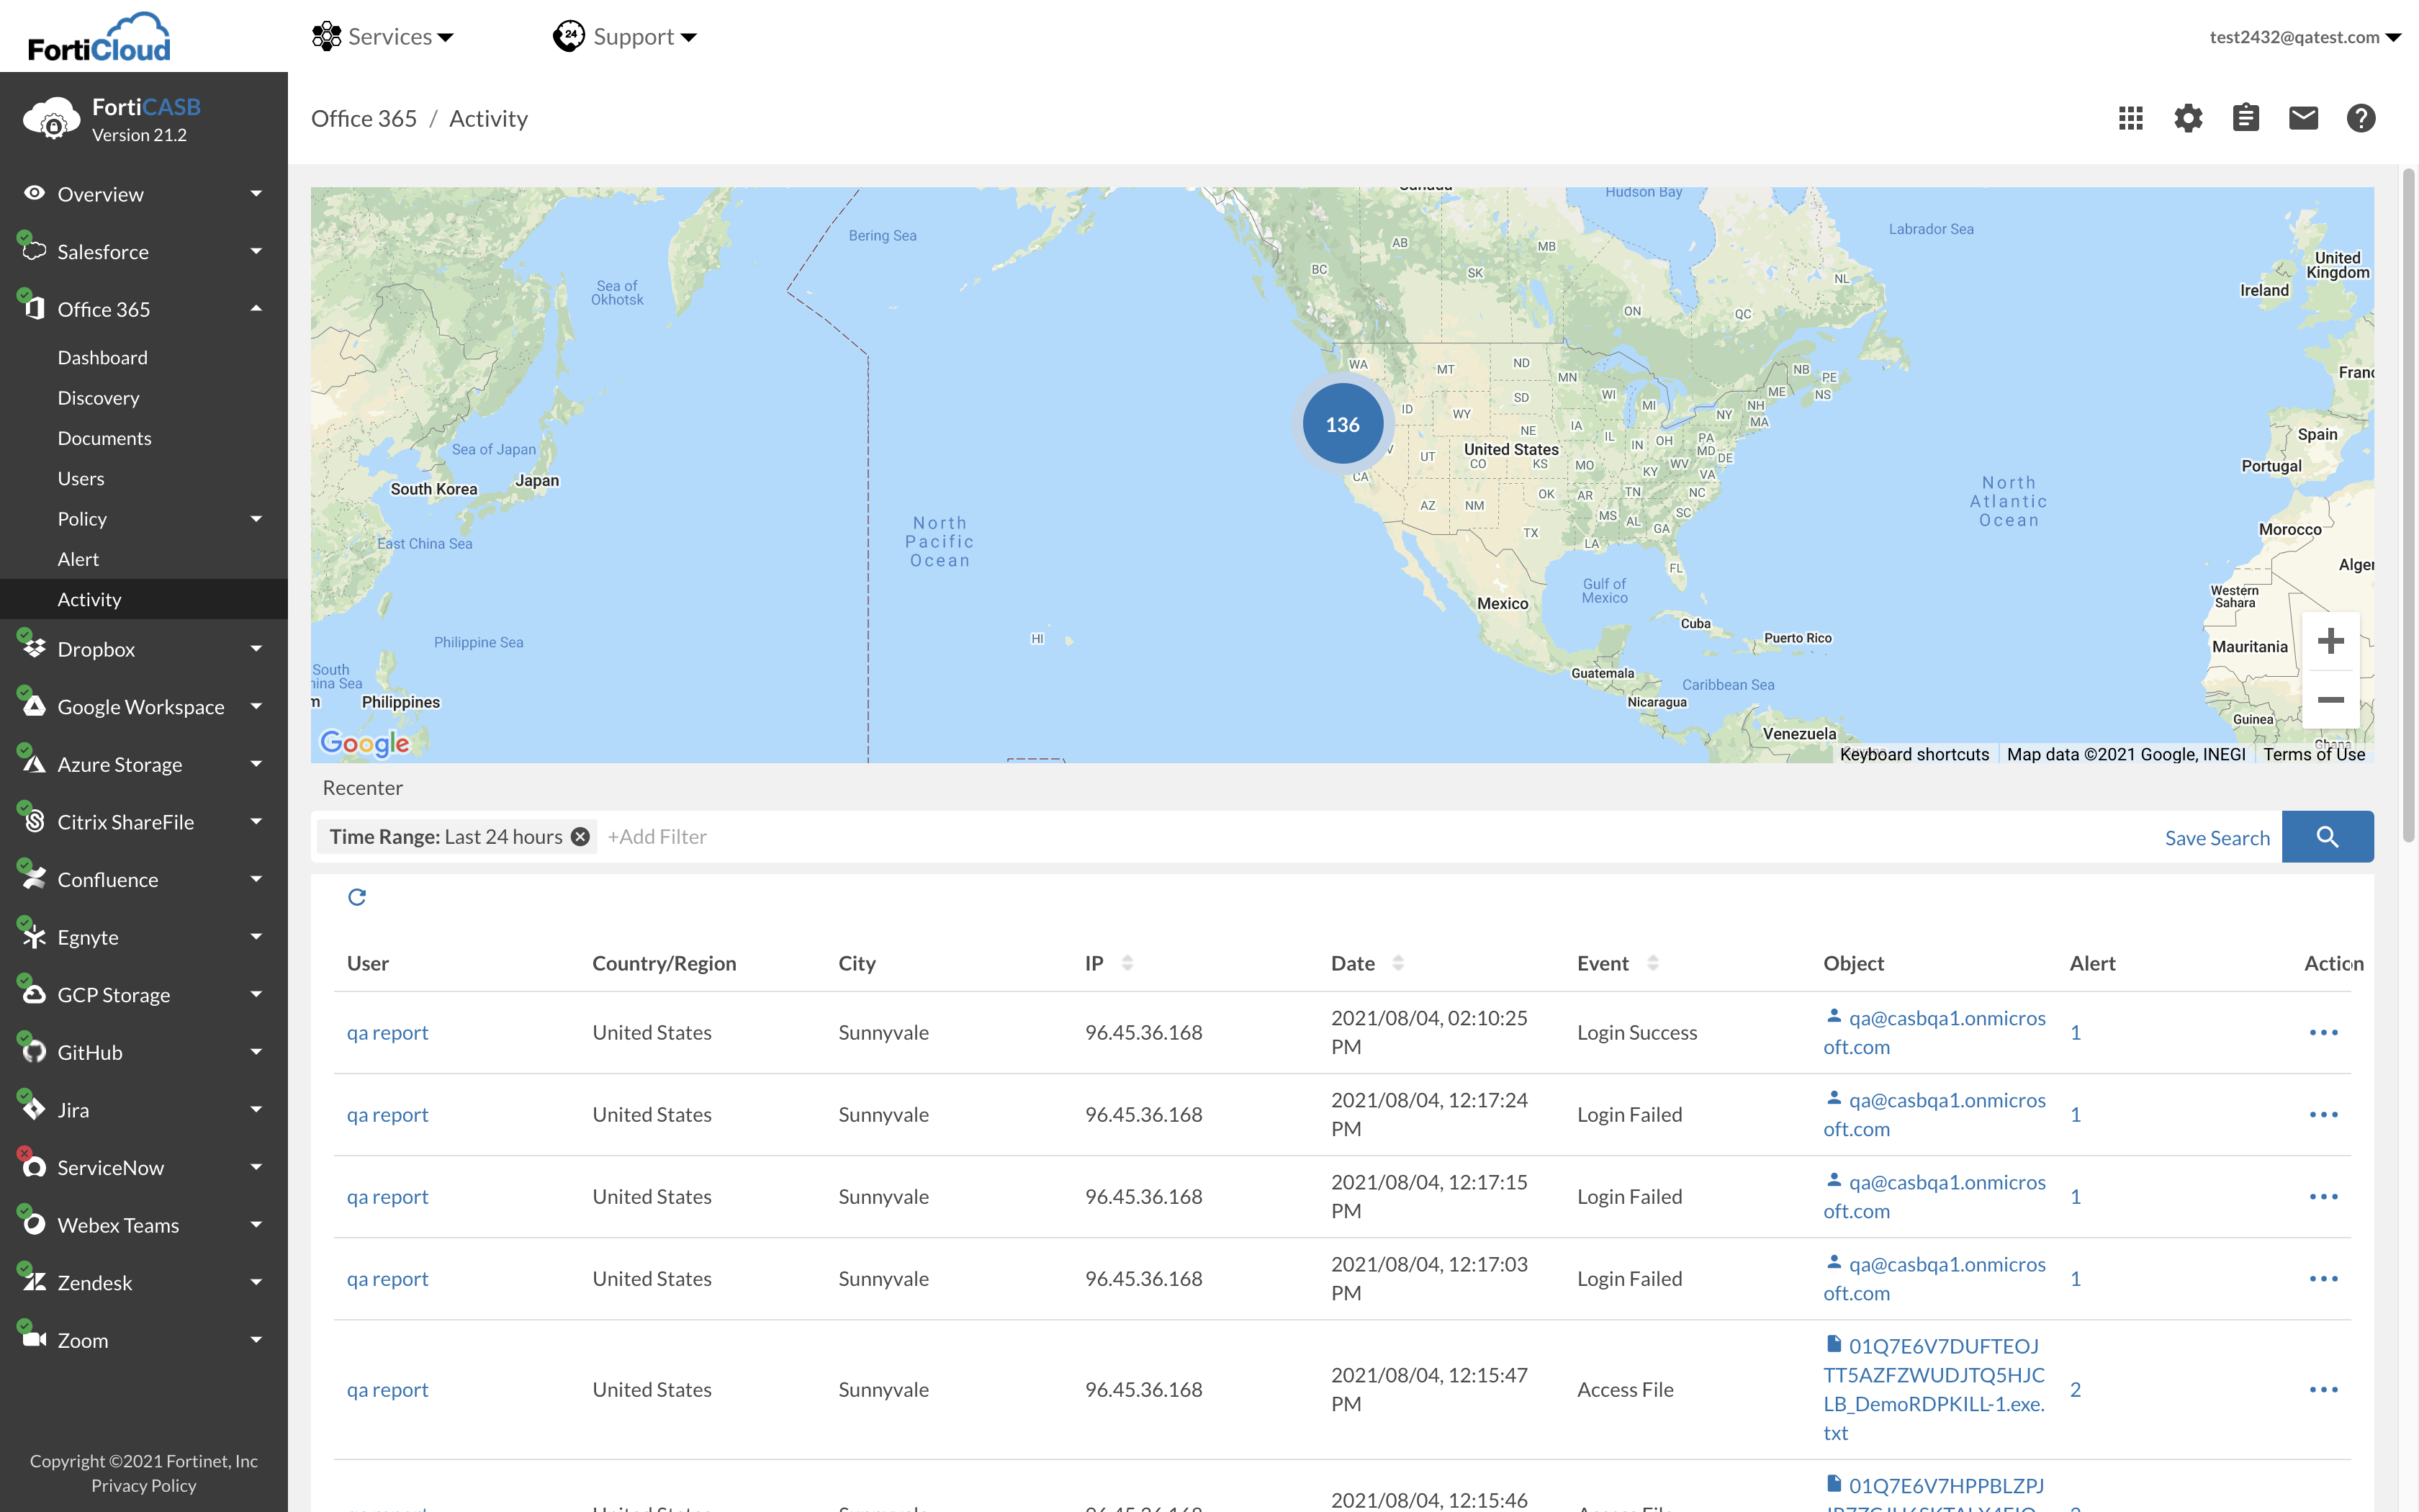Image resolution: width=2419 pixels, height=1512 pixels.
Task: Go to Office 365 Dashboard
Action: click(x=102, y=357)
